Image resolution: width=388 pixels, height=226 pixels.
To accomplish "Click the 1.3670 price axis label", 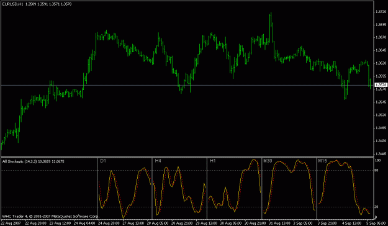I will coord(381,37).
